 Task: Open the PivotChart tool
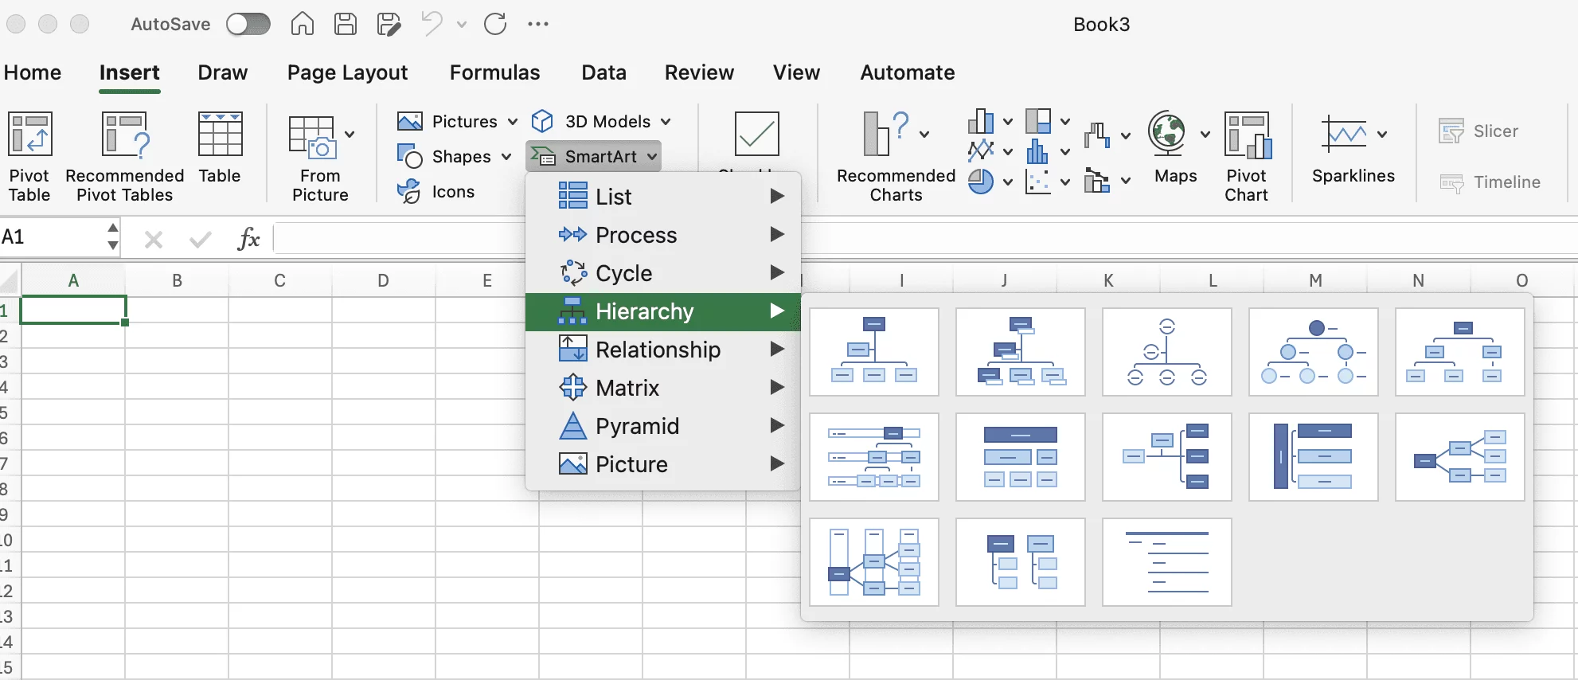pos(1247,155)
